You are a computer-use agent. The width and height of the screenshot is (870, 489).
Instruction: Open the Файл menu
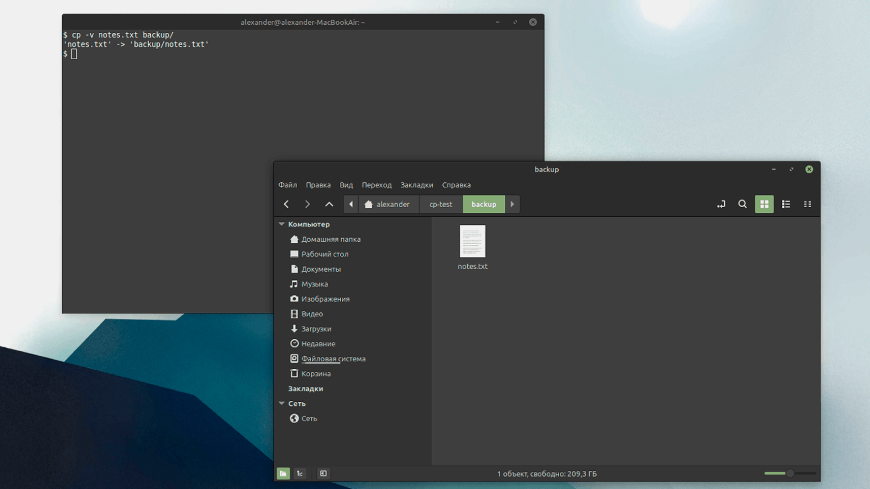[x=288, y=185]
